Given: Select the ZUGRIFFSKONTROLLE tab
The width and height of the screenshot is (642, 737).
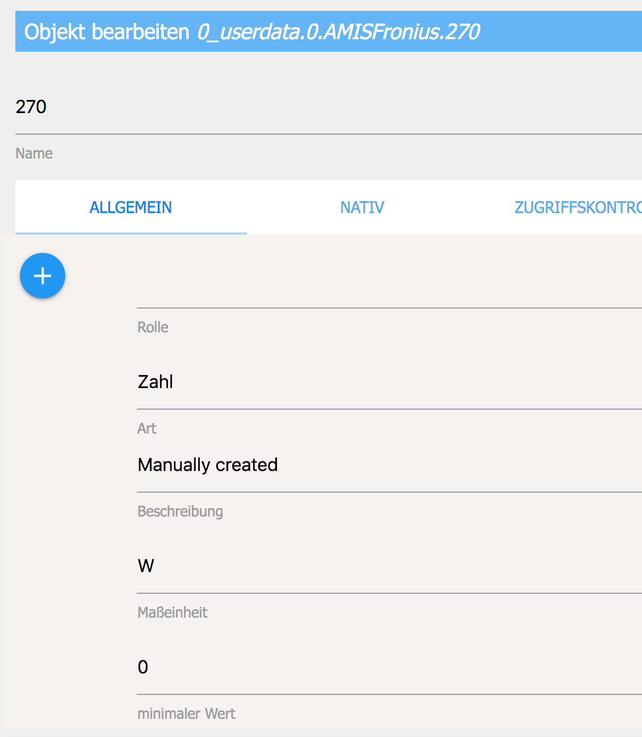Looking at the screenshot, I should tap(577, 207).
